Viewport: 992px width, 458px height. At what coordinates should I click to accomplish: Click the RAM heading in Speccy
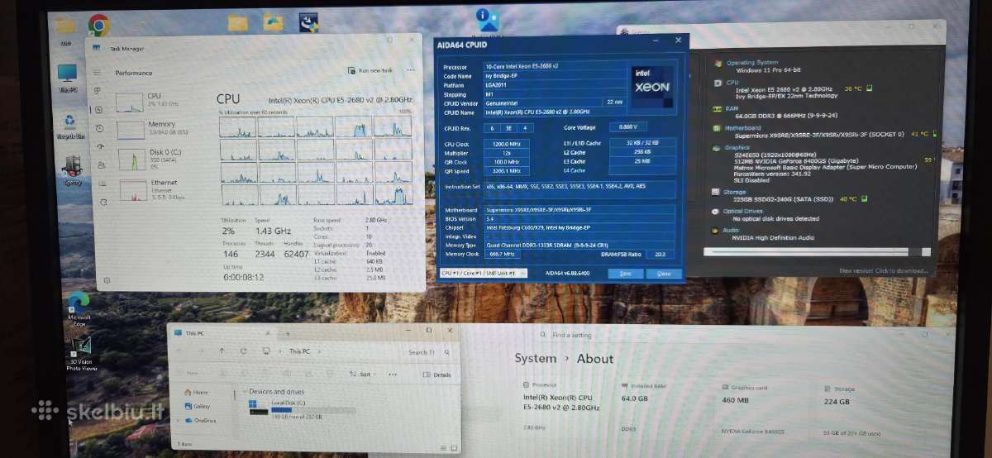[732, 107]
